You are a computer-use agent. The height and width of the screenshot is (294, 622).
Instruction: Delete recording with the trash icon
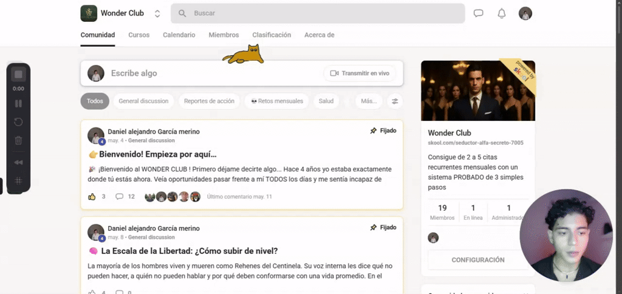18,140
